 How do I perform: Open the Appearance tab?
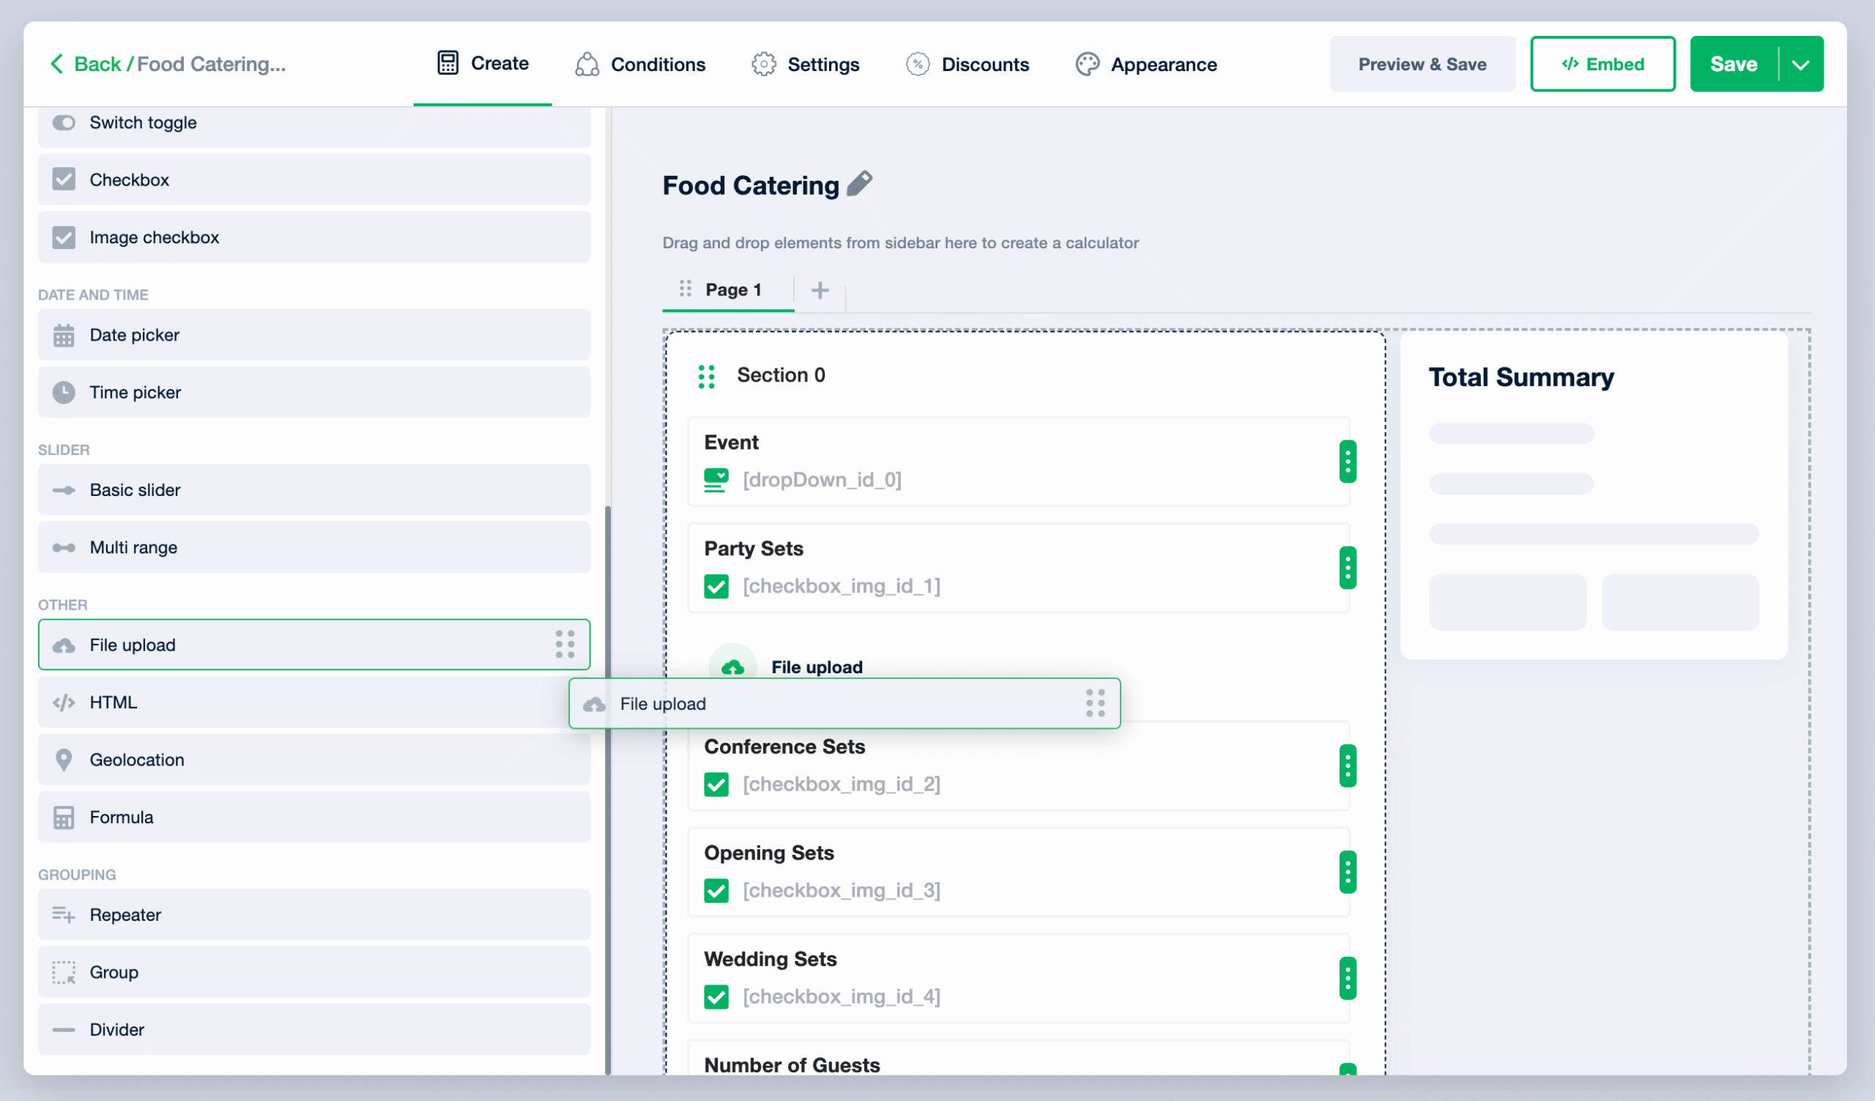(x=1146, y=64)
